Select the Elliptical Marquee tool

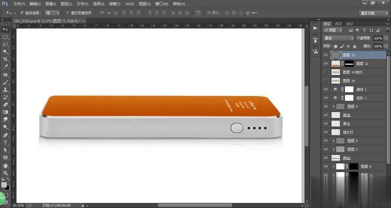[x=5, y=37]
